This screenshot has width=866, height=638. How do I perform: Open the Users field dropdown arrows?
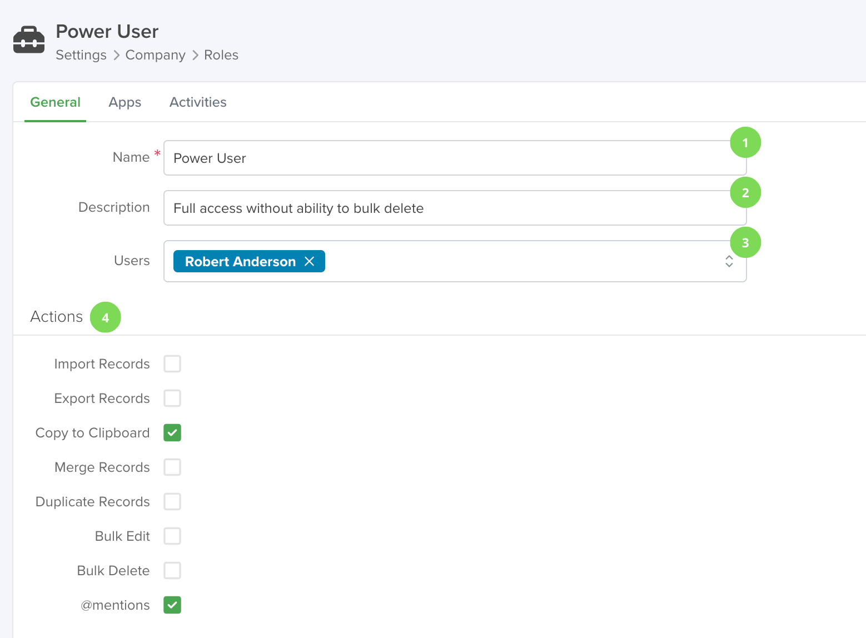(729, 261)
